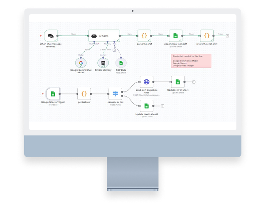This screenshot has width=266, height=205.
Task: Click the Simple Memory database node
Action: click(103, 63)
